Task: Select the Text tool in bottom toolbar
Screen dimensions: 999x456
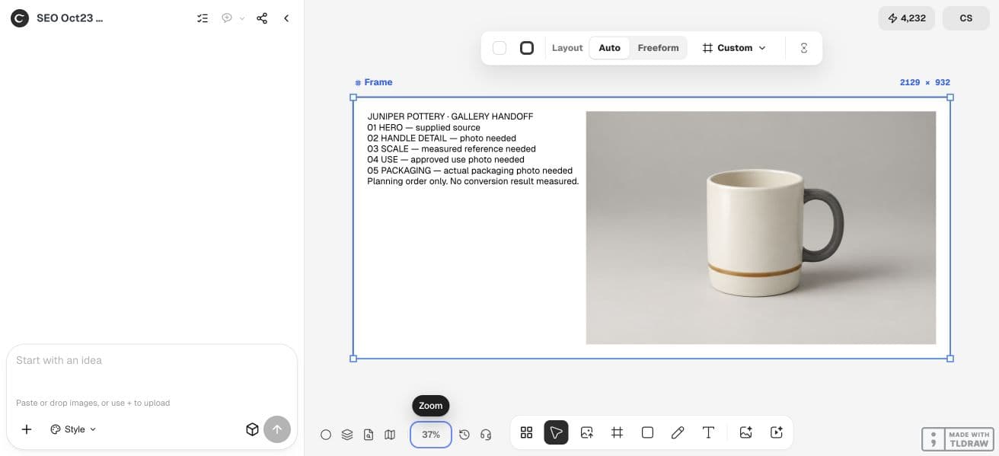Action: [708, 432]
